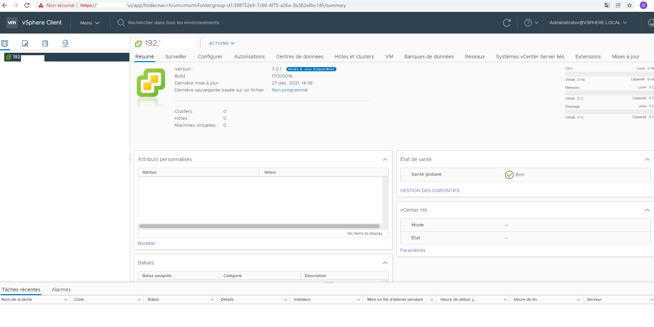This screenshot has width=654, height=327.
Task: Open the Hôtes et clusters tab
Action: 354,57
